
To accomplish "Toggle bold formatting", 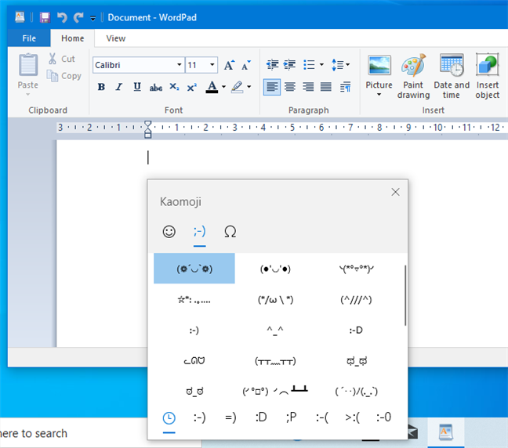I will 101,87.
